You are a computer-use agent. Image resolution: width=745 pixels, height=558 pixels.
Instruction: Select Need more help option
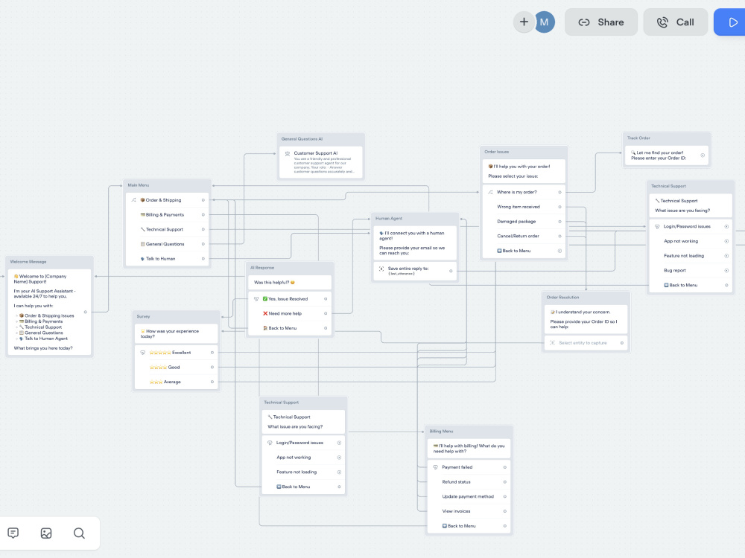(289, 314)
